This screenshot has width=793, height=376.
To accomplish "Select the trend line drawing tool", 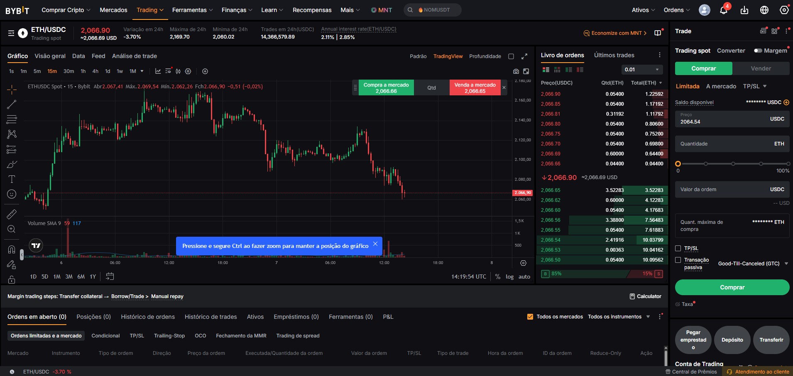I will 11,104.
